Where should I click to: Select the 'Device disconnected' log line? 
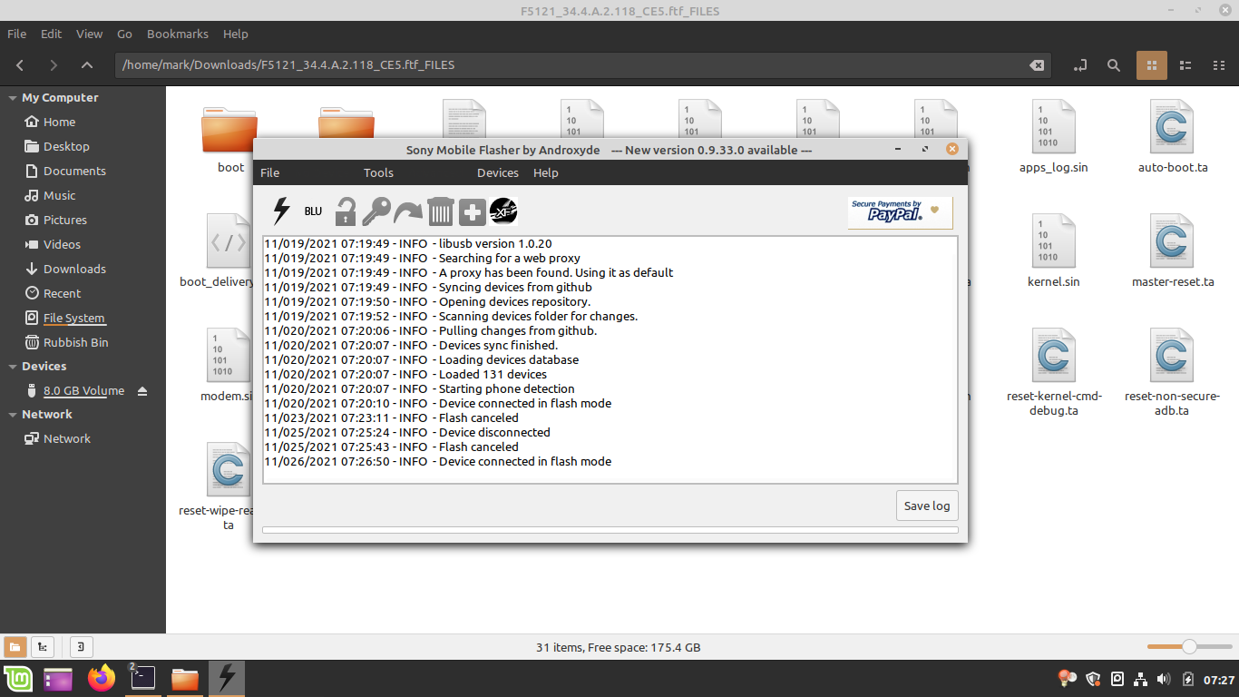(x=407, y=433)
